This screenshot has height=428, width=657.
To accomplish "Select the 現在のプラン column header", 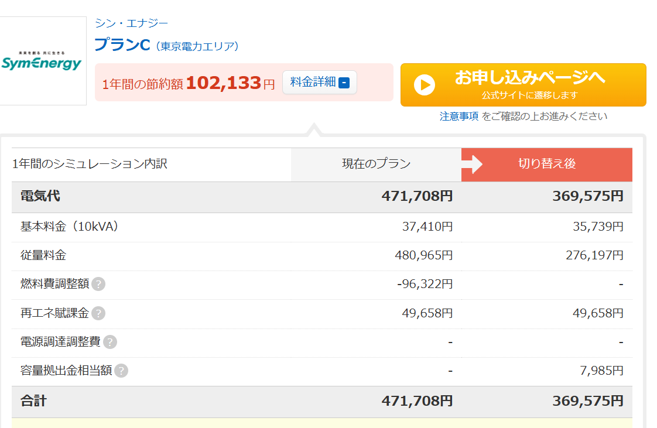I will click(x=376, y=165).
